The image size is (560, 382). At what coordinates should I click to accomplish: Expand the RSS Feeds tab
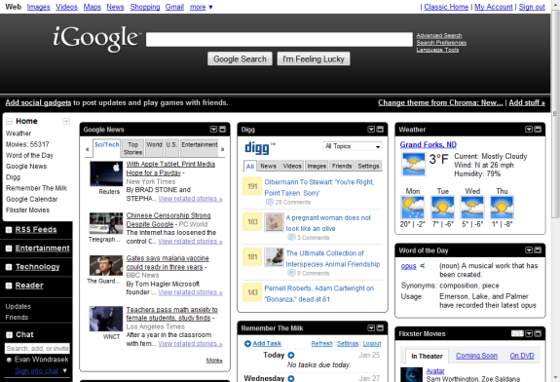9,230
